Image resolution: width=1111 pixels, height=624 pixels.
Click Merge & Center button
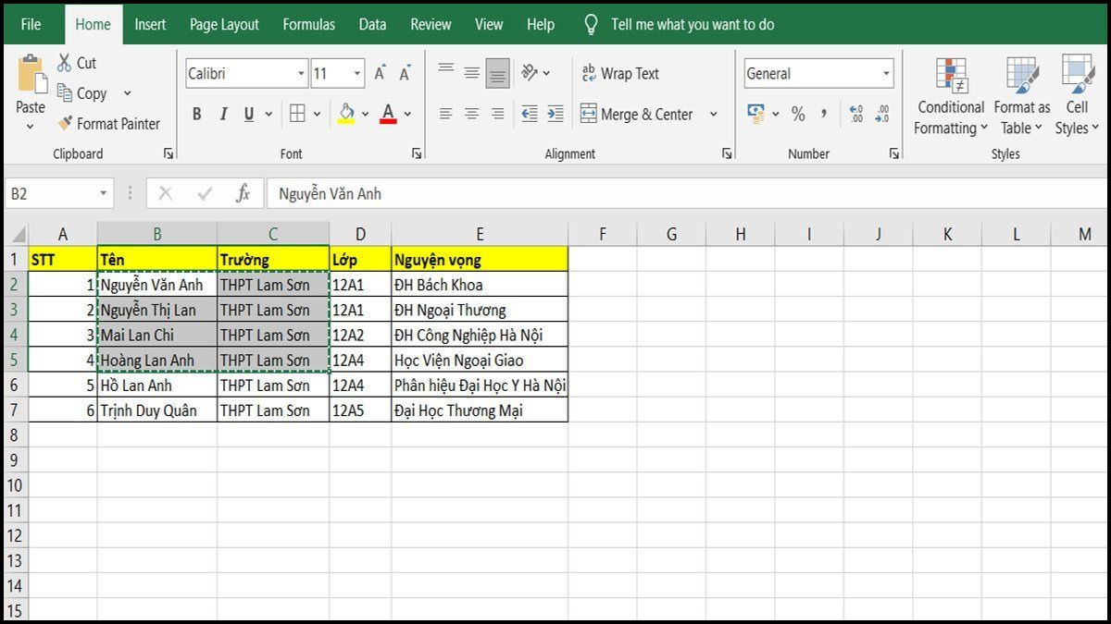637,115
